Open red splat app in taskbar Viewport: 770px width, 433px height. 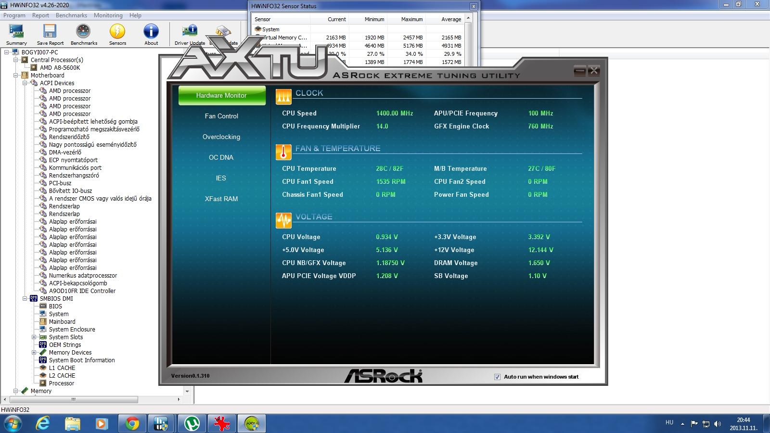[222, 424]
